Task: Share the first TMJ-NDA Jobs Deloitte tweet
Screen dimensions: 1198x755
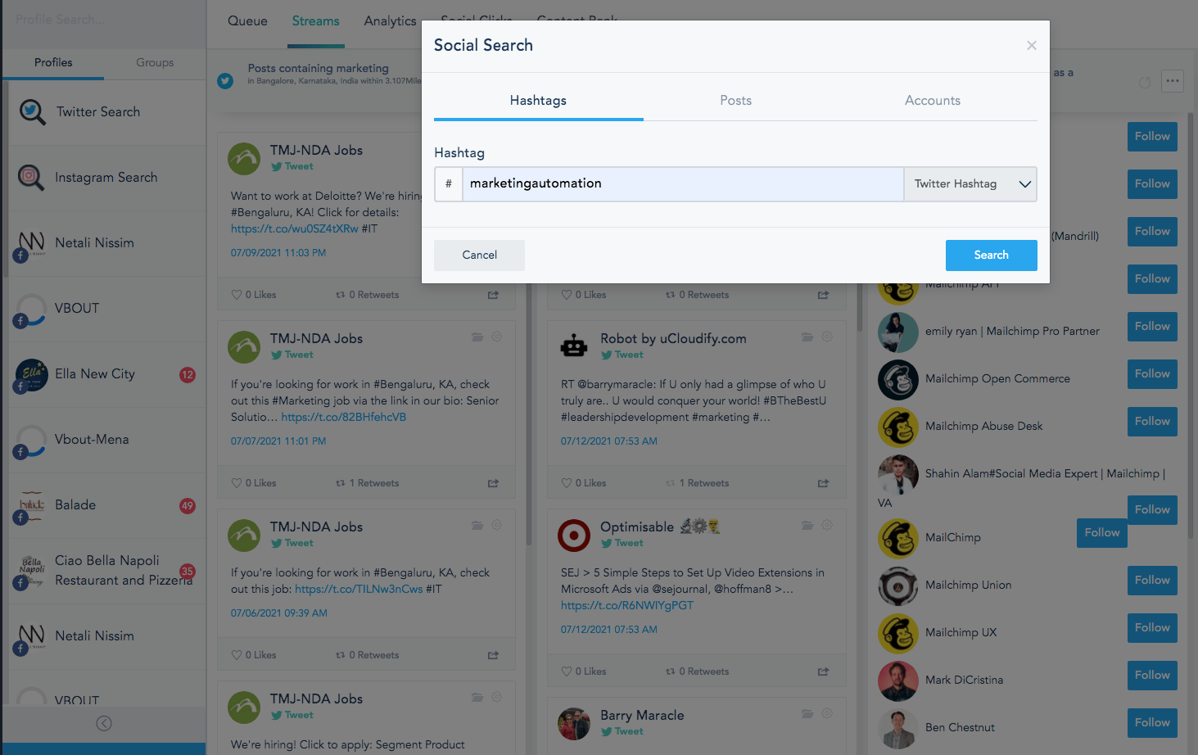Action: (x=493, y=295)
